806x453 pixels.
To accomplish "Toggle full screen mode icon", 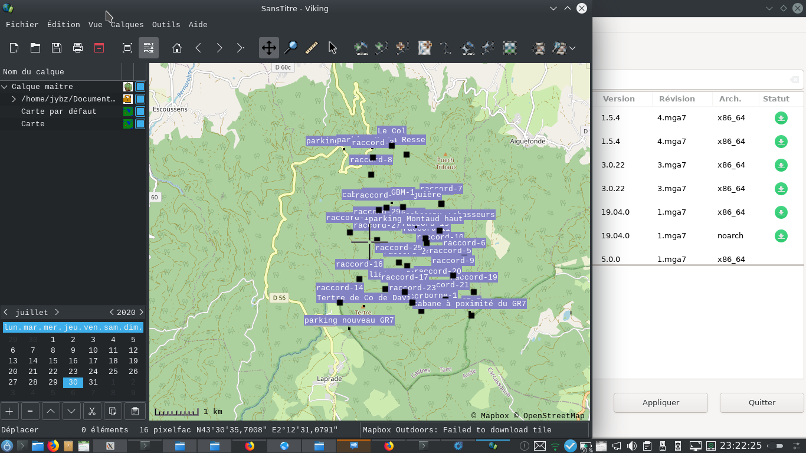I will tap(127, 48).
